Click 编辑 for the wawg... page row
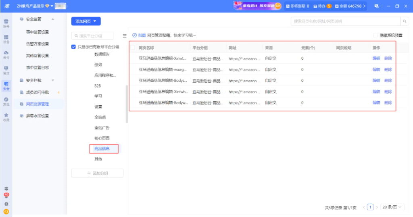Screen dimensions: 413x217 point(376,69)
